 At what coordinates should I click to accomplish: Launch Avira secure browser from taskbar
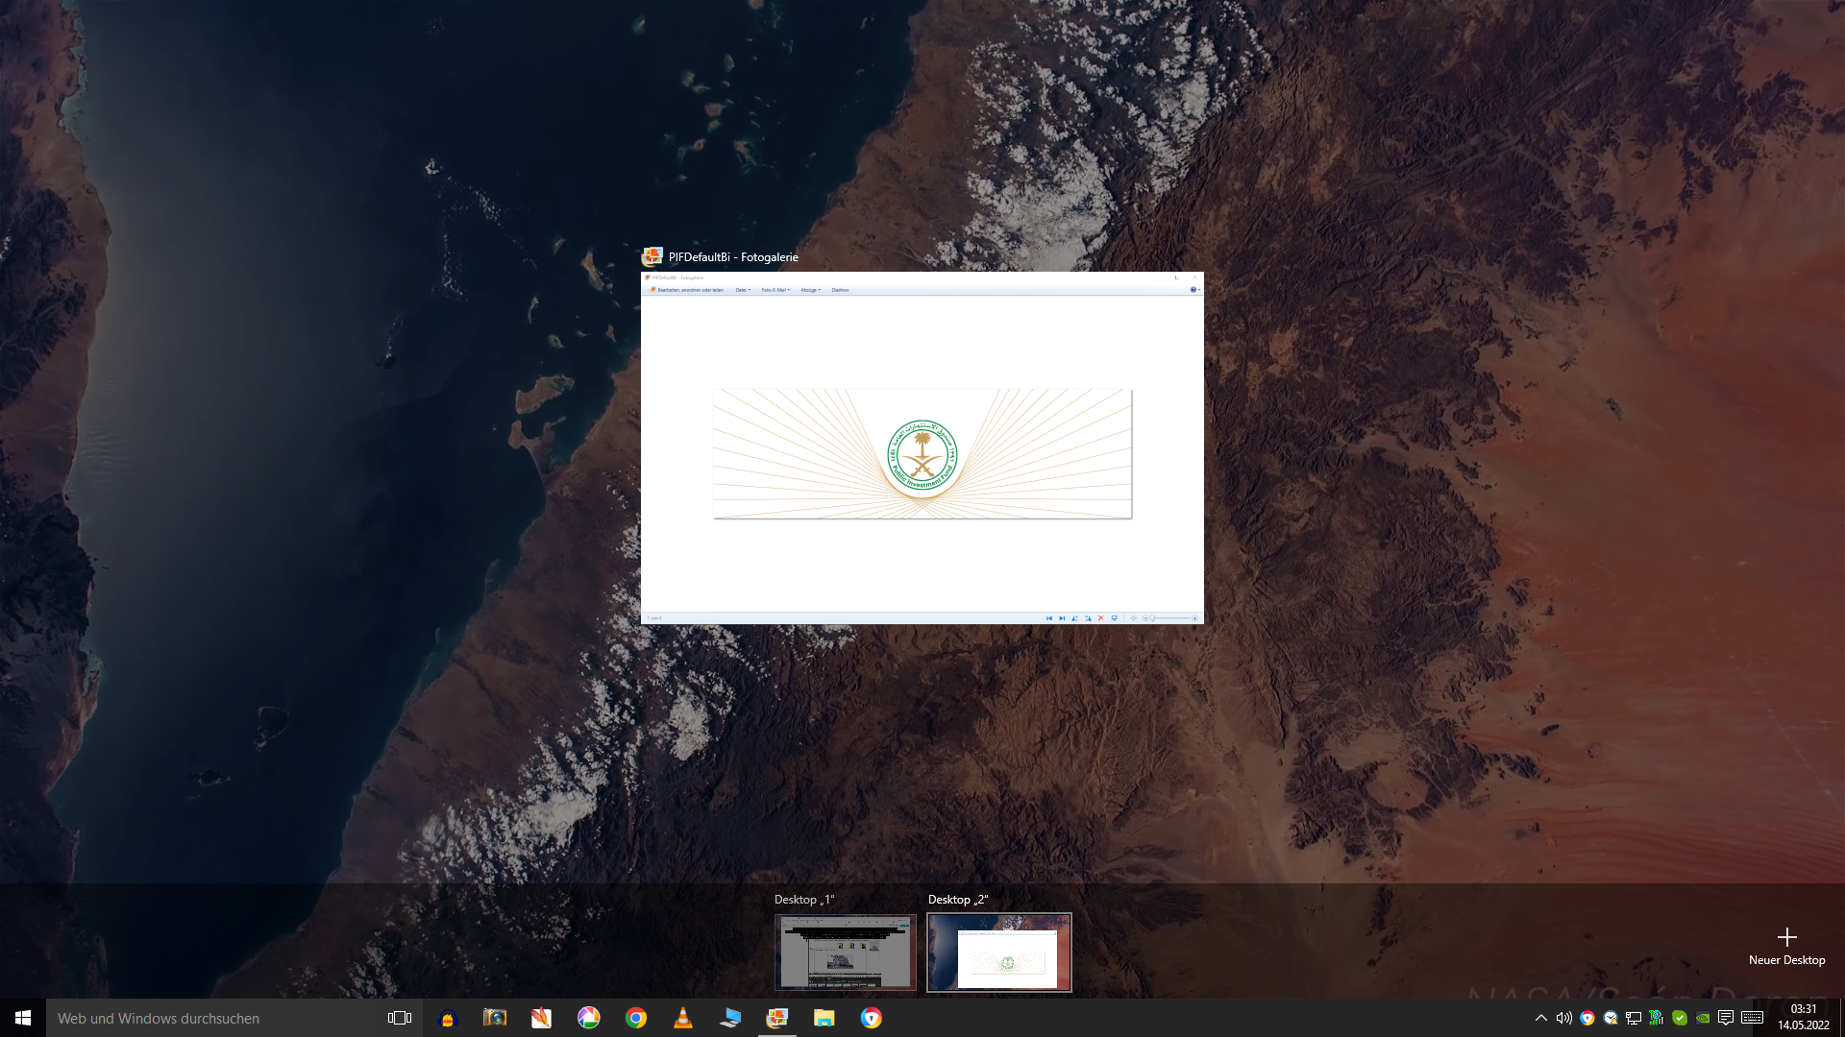[x=871, y=1018]
